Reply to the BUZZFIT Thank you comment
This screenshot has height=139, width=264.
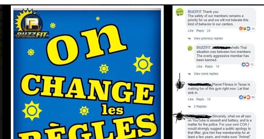click(x=200, y=31)
